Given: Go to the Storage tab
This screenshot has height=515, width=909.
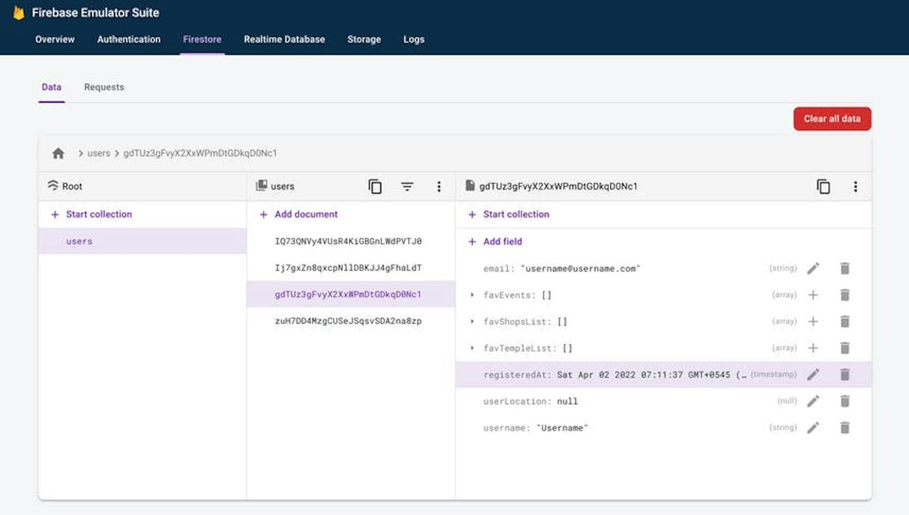Looking at the screenshot, I should tap(364, 39).
